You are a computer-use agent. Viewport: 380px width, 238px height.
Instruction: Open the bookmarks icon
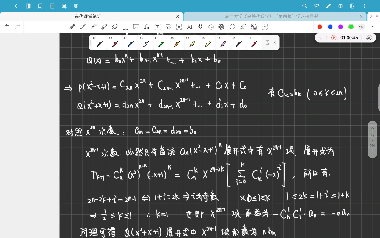click(x=40, y=6)
